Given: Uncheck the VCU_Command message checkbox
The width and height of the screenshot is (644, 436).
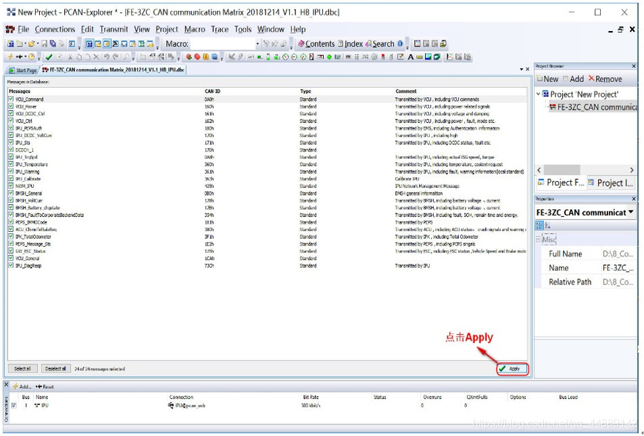Looking at the screenshot, I should 11,99.
